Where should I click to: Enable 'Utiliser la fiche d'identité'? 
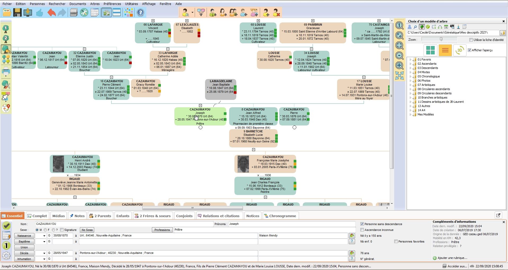click(x=471, y=40)
